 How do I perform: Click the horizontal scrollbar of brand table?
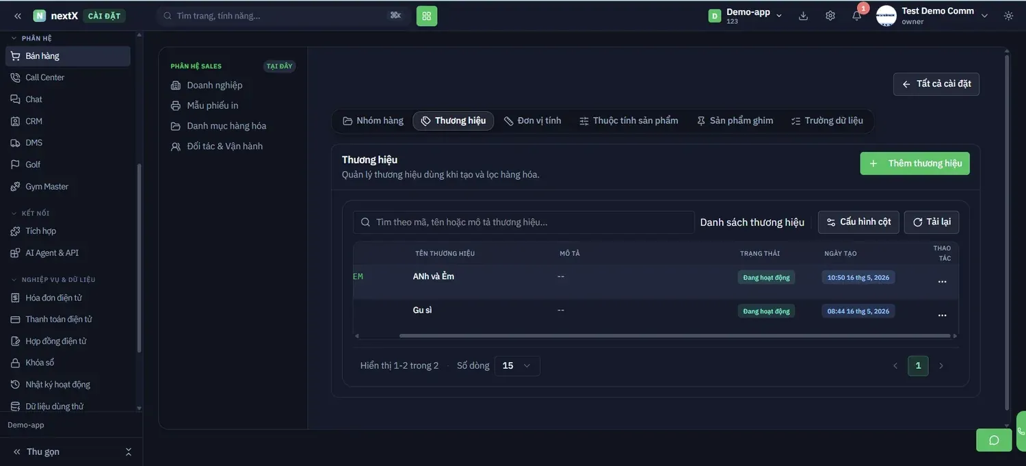tap(674, 336)
